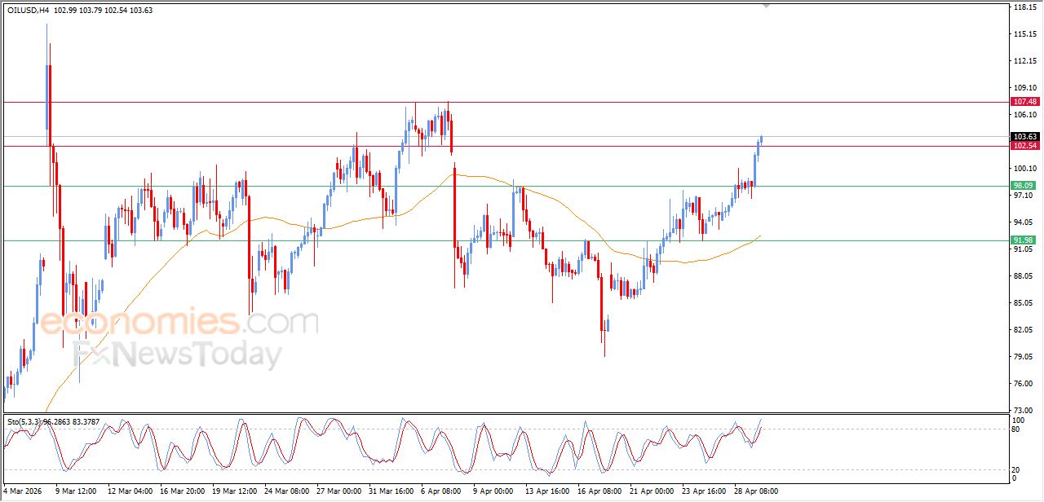Click the 107.48 red price tag
1044x502 pixels.
coord(1024,102)
